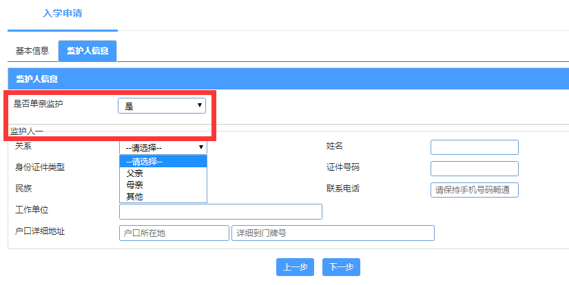Viewport: 569px width, 285px height.
Task: Click the 身份证件类型 field label
Action: tap(40, 167)
